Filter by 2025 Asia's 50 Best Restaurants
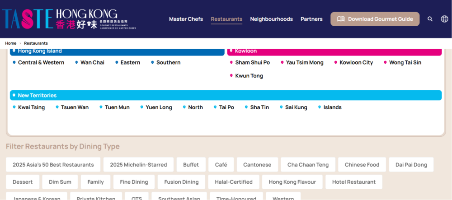 tap(53, 165)
